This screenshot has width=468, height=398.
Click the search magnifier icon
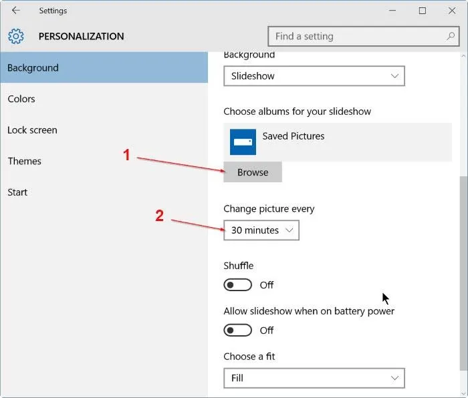(x=451, y=37)
